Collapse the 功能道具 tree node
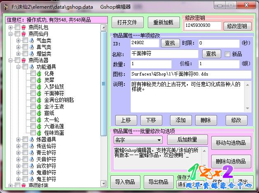 click(18, 67)
